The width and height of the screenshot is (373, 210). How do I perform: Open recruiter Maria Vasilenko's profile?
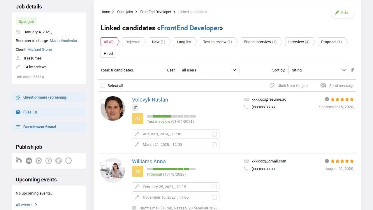tap(63, 41)
